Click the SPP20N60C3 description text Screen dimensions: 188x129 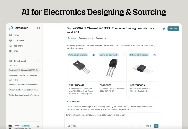pos(141,90)
